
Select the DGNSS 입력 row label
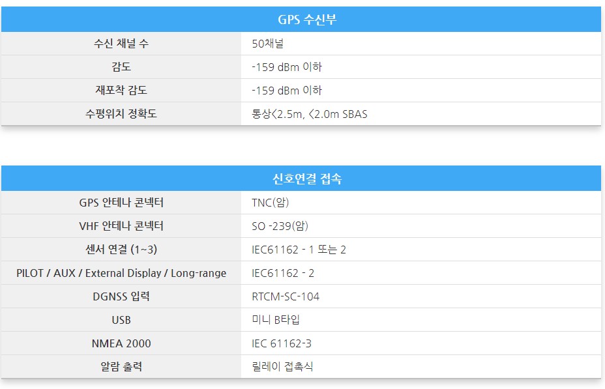tap(121, 296)
